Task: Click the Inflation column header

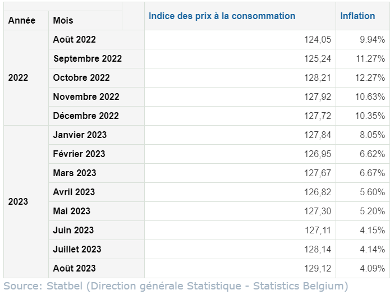Action: pos(357,16)
